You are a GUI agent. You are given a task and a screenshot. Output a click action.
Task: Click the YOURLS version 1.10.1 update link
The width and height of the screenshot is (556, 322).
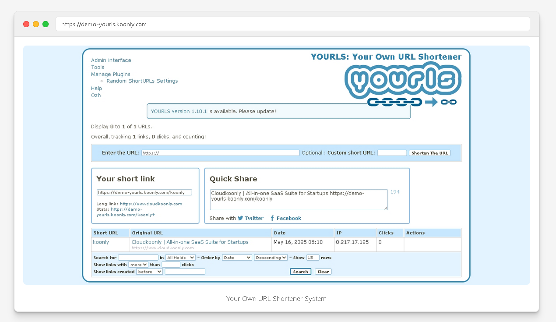(179, 111)
